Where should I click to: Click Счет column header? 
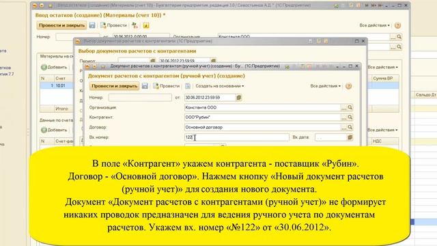[x=64, y=79]
